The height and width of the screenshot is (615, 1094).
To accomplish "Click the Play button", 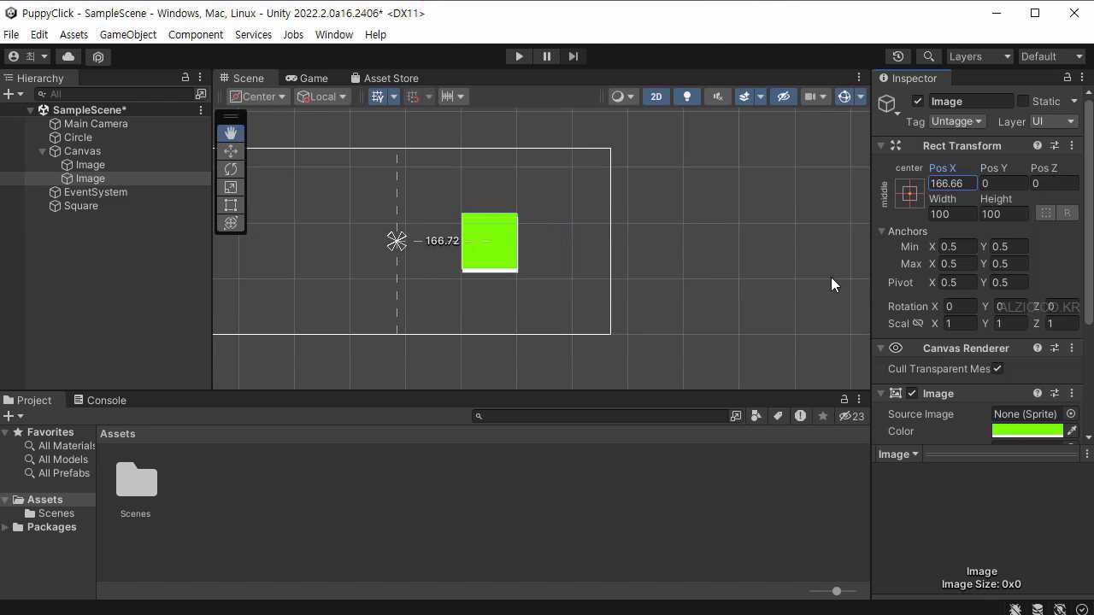I will pos(519,56).
